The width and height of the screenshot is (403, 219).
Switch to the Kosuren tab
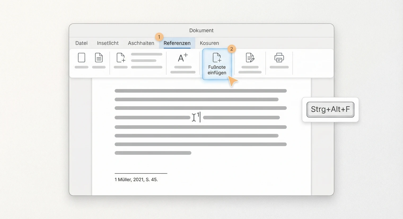[x=209, y=43]
